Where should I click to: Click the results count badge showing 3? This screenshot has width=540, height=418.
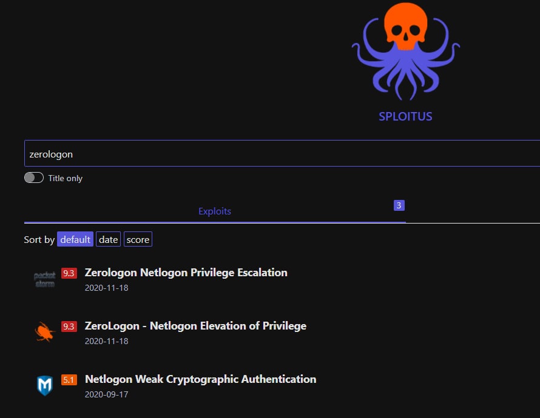coord(399,205)
